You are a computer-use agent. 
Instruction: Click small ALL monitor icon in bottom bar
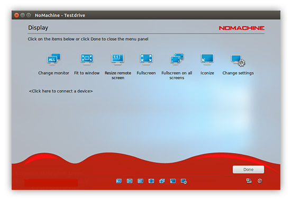pyautogui.click(x=119, y=181)
